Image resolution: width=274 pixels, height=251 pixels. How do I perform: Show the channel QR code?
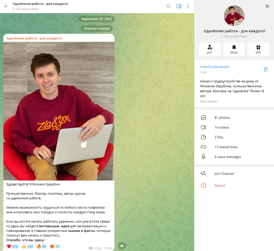pos(266,69)
